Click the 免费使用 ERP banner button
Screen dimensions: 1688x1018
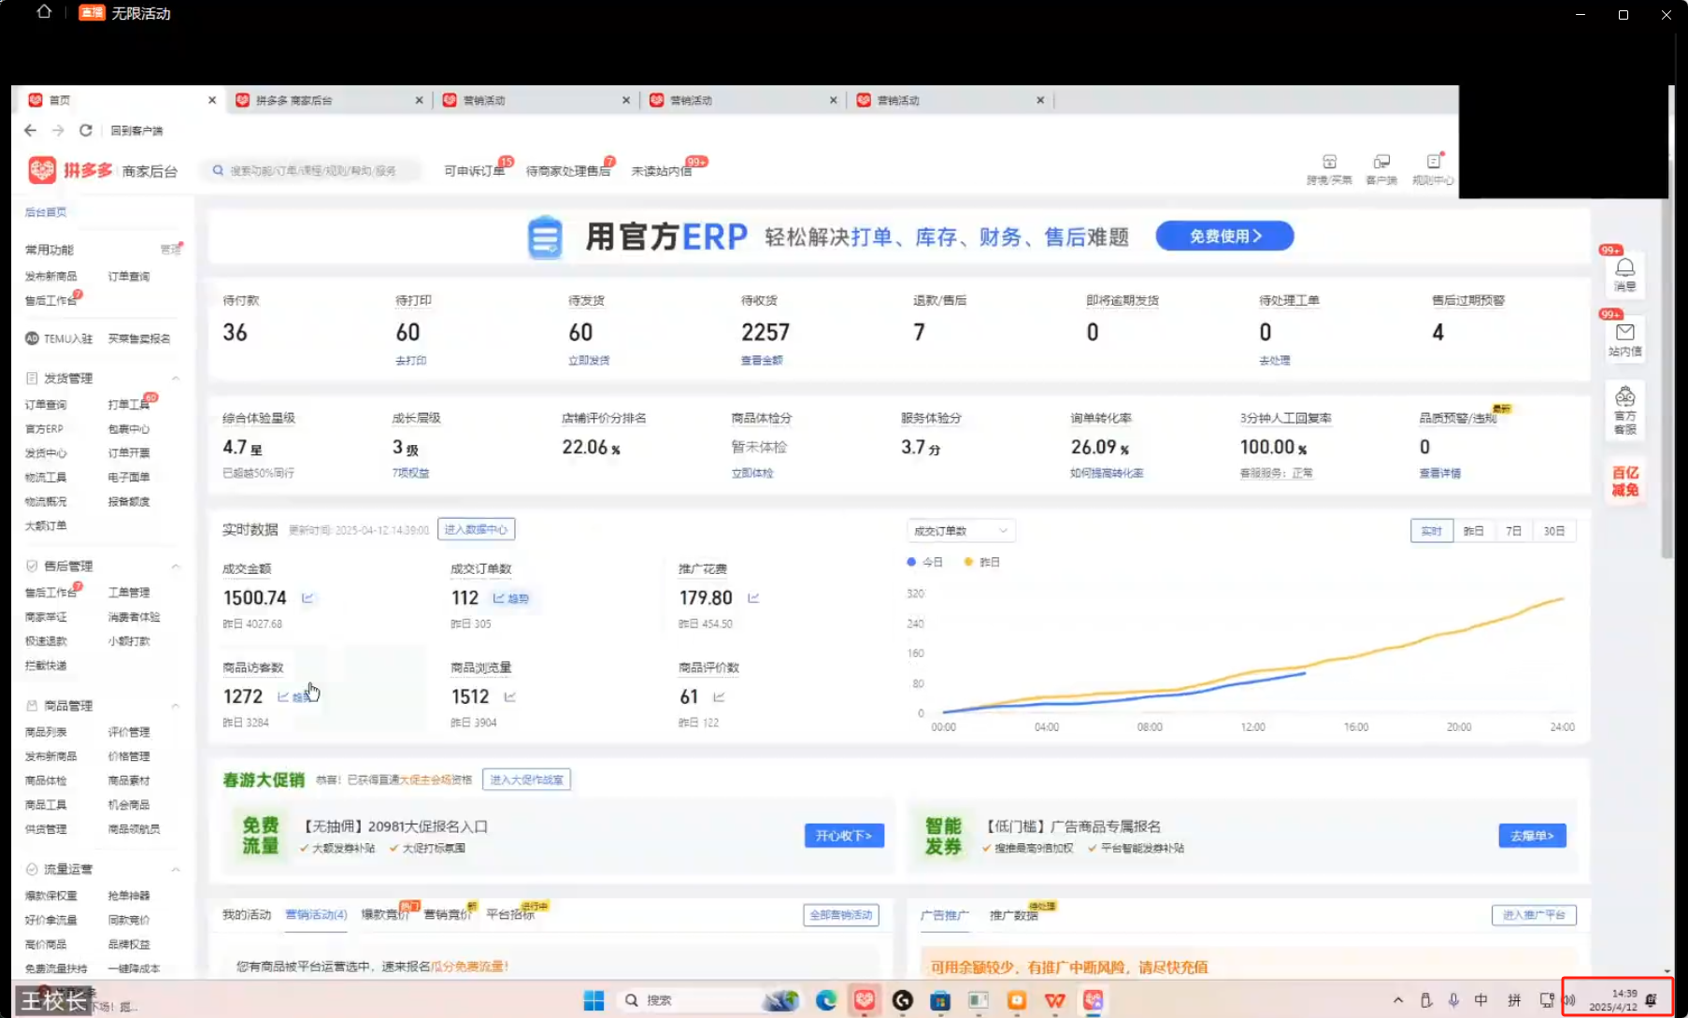(x=1223, y=237)
